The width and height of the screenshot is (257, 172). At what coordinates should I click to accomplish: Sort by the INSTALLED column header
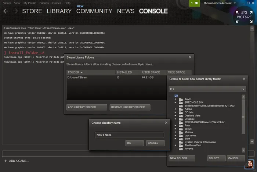pos(128,72)
